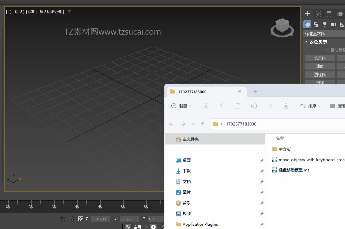345x229 pixels.
Task: Open the 默认明暗处理 viewport shading menu
Action: [x=51, y=12]
